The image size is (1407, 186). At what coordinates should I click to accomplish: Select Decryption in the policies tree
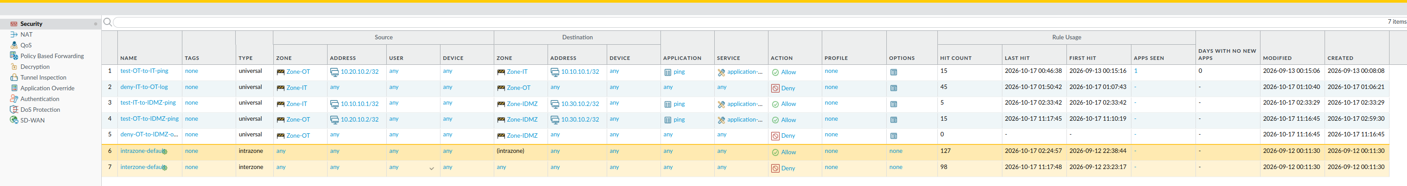tap(35, 67)
